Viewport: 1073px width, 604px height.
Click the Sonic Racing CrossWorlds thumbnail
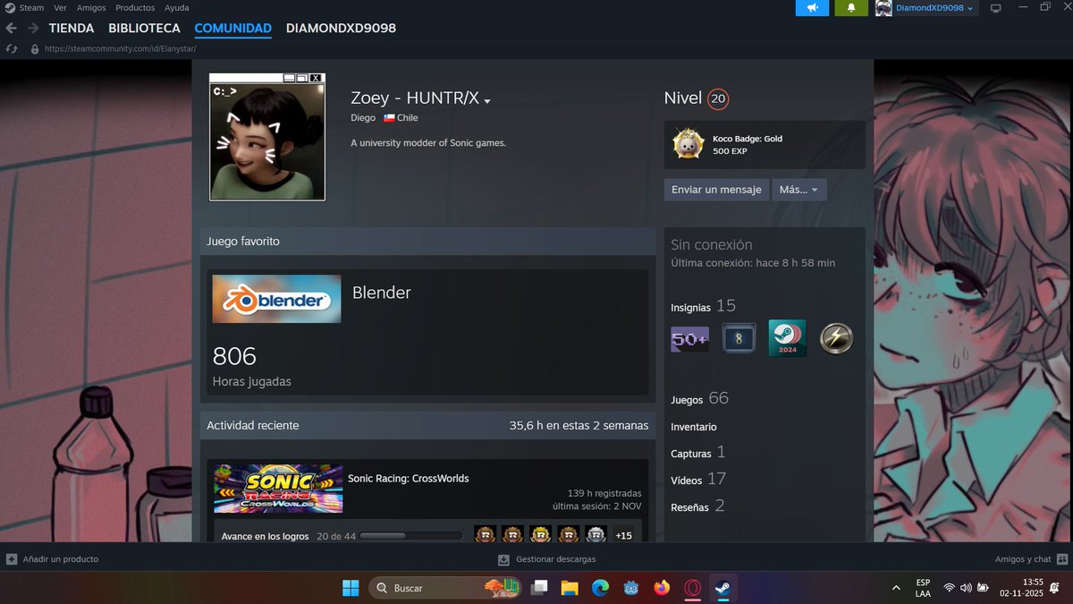278,489
